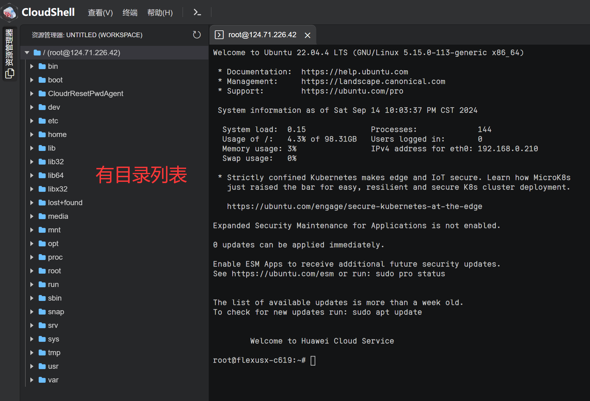This screenshot has height=401, width=590.
Task: Expand the lib32 folder
Action: click(x=32, y=162)
